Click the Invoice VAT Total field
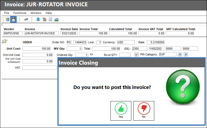The width and height of the screenshot is (207, 128). (x=151, y=33)
